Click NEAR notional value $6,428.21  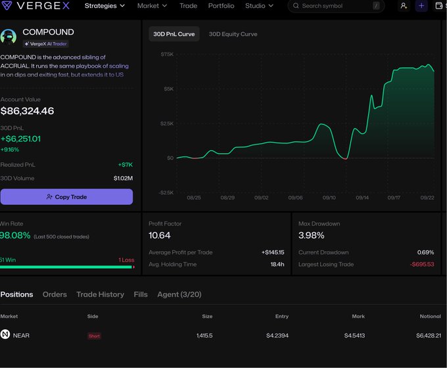coord(429,336)
